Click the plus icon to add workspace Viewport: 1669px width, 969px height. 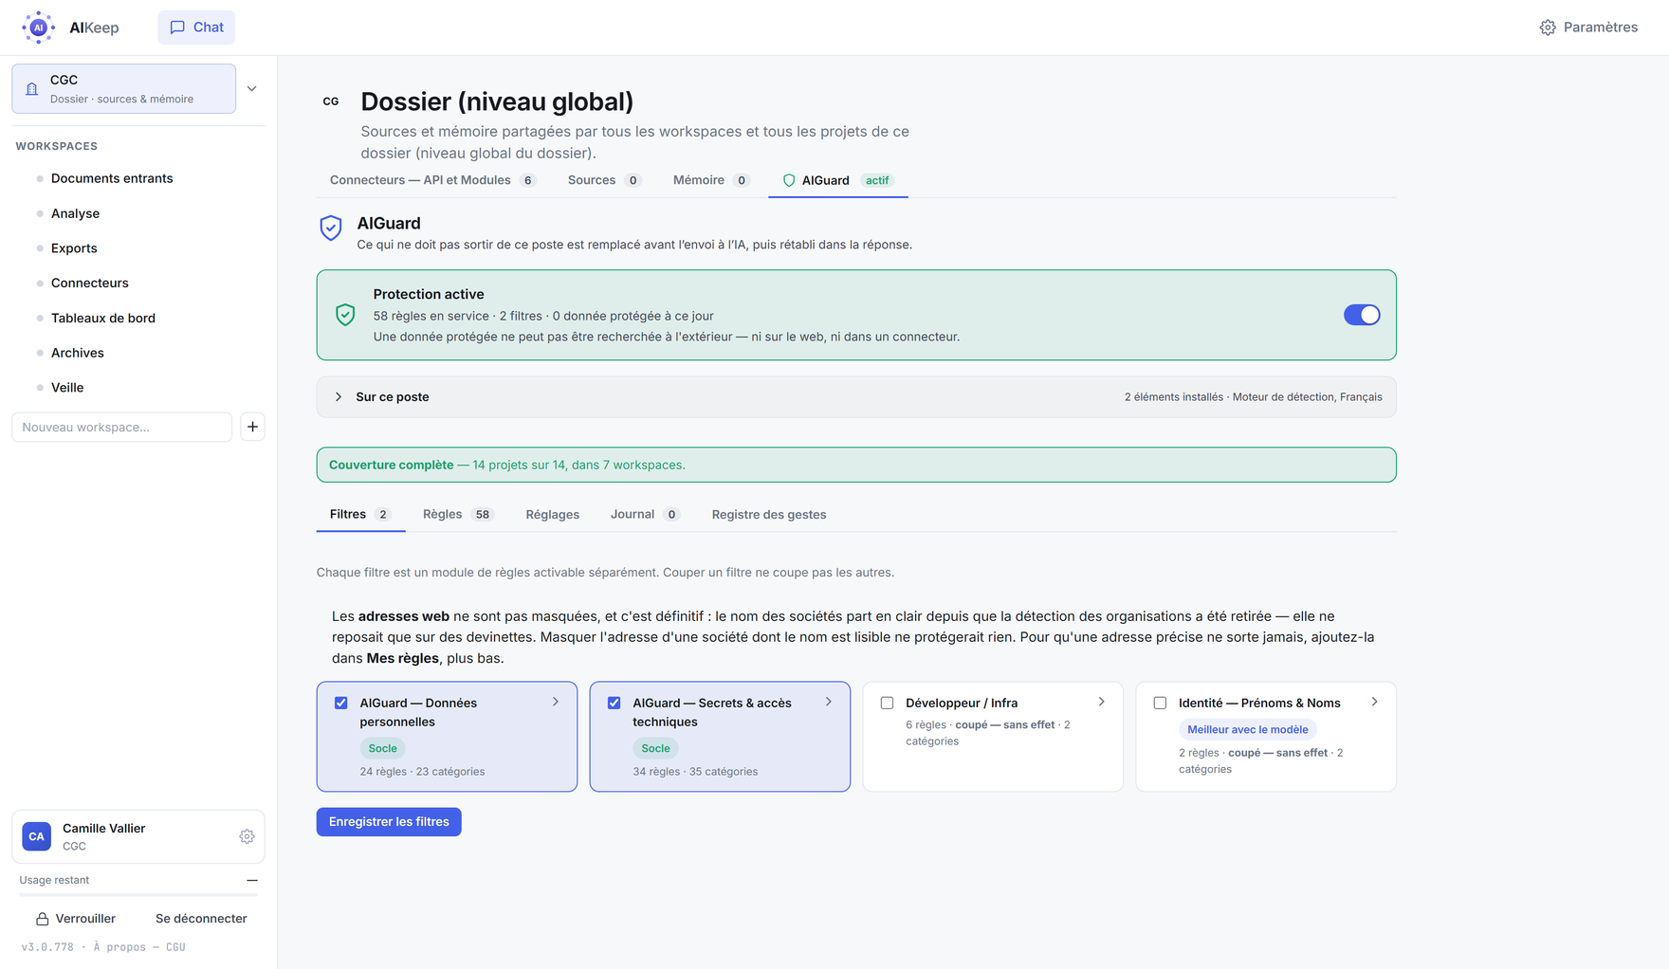point(252,427)
